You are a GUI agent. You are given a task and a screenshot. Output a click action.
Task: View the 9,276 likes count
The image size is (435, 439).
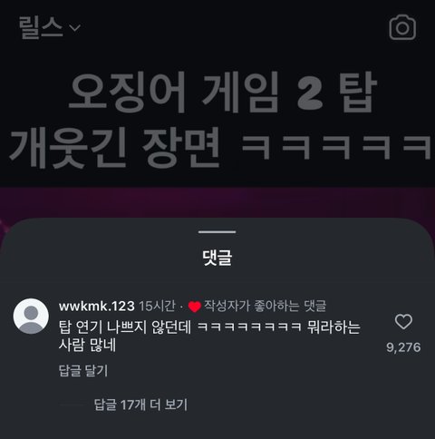(403, 347)
